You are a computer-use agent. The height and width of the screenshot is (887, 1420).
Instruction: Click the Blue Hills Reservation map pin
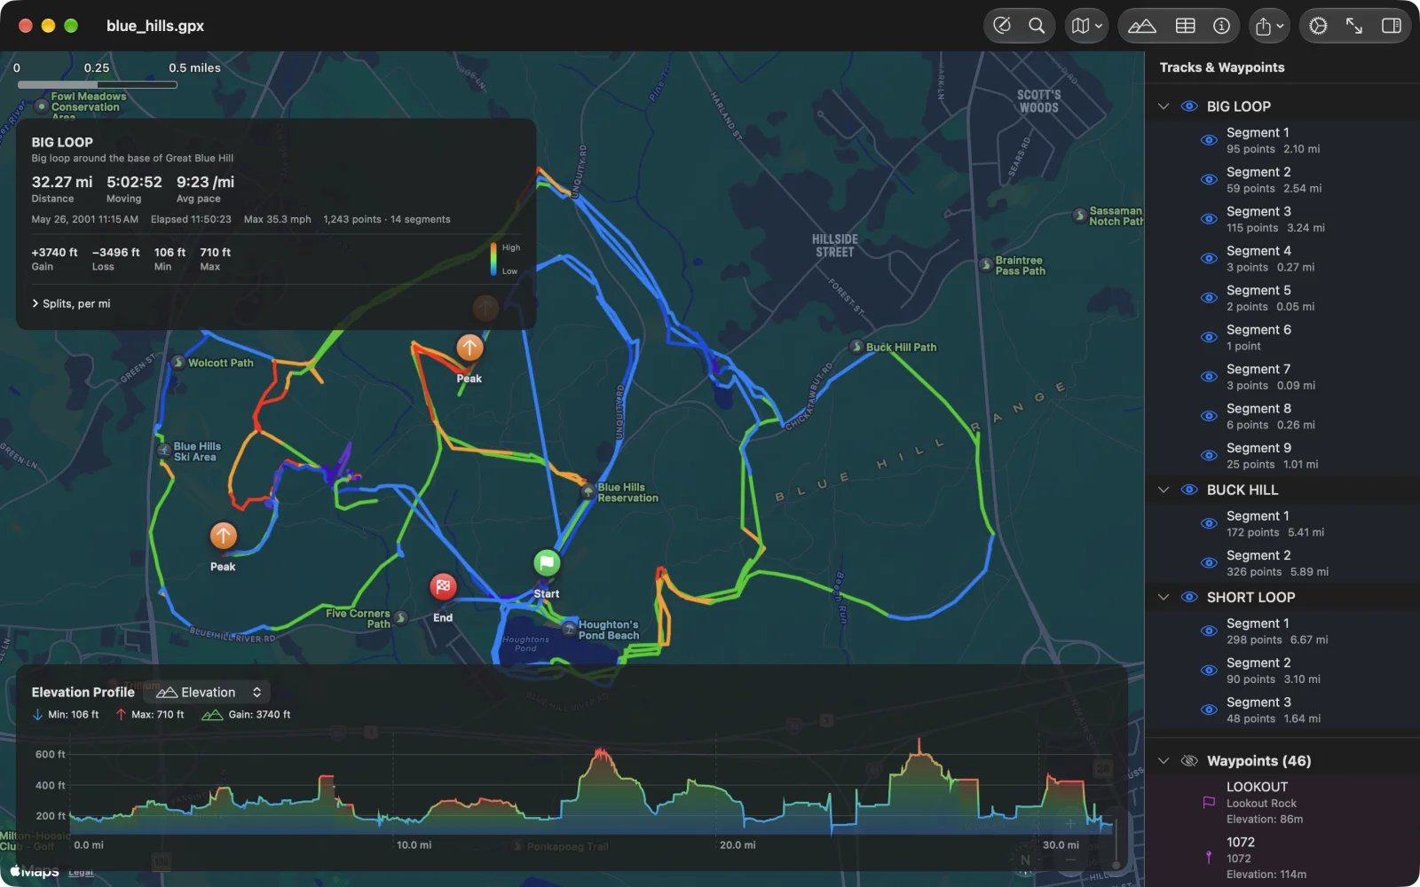point(588,491)
